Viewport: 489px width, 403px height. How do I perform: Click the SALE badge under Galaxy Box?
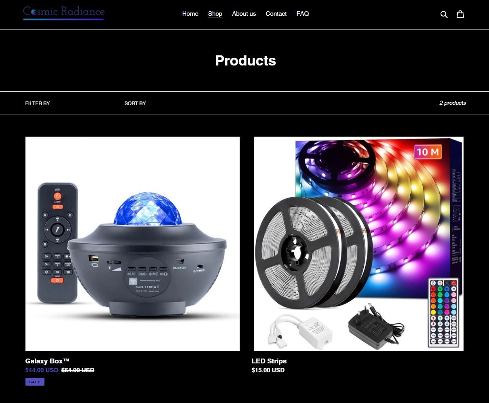(35, 382)
